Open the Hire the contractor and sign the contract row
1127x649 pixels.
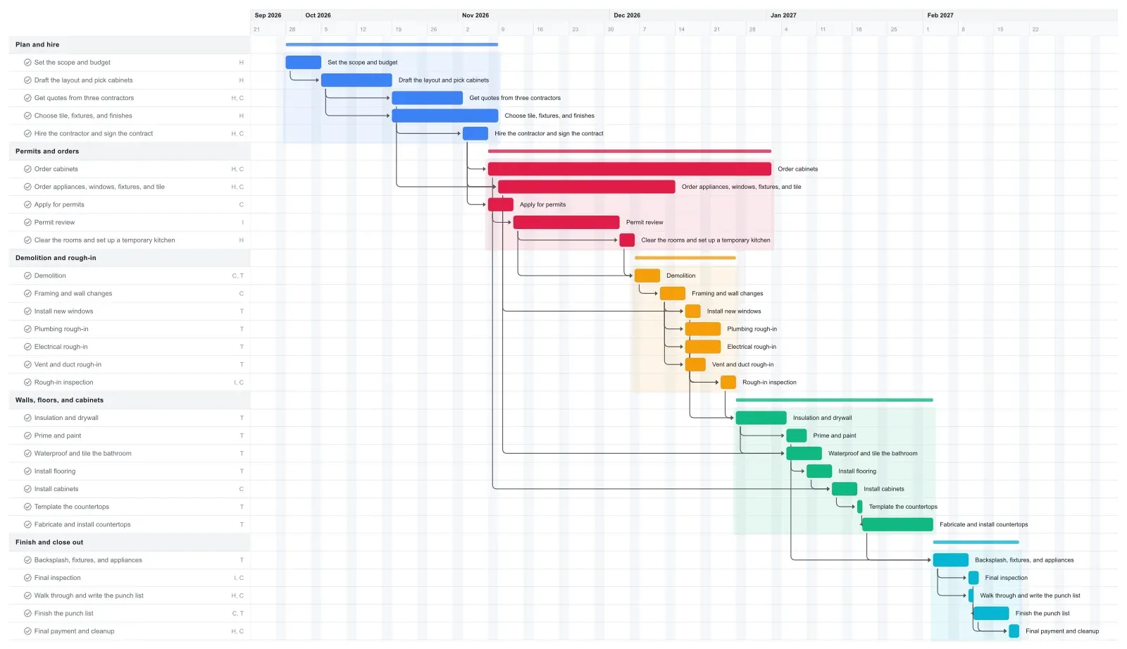tap(130, 133)
